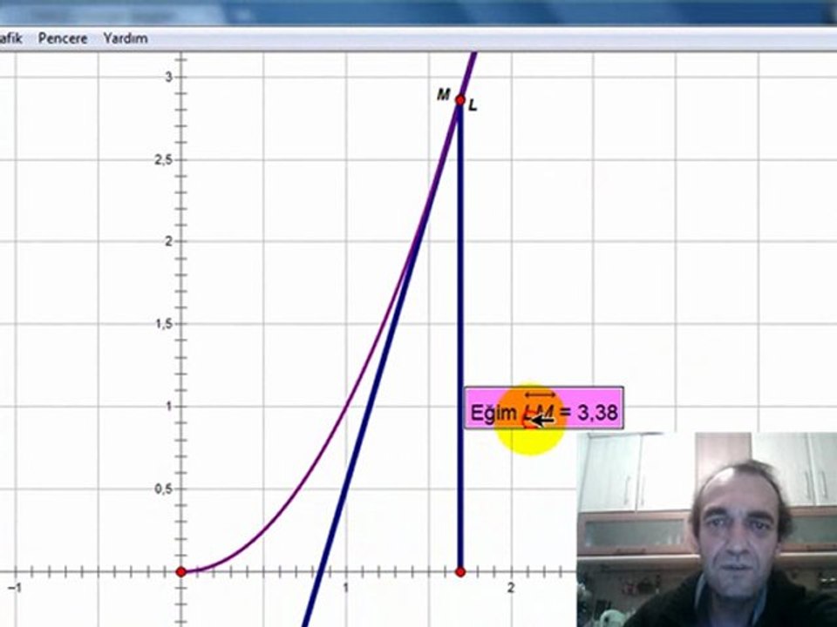Select the red point M on the curve

coord(460,100)
